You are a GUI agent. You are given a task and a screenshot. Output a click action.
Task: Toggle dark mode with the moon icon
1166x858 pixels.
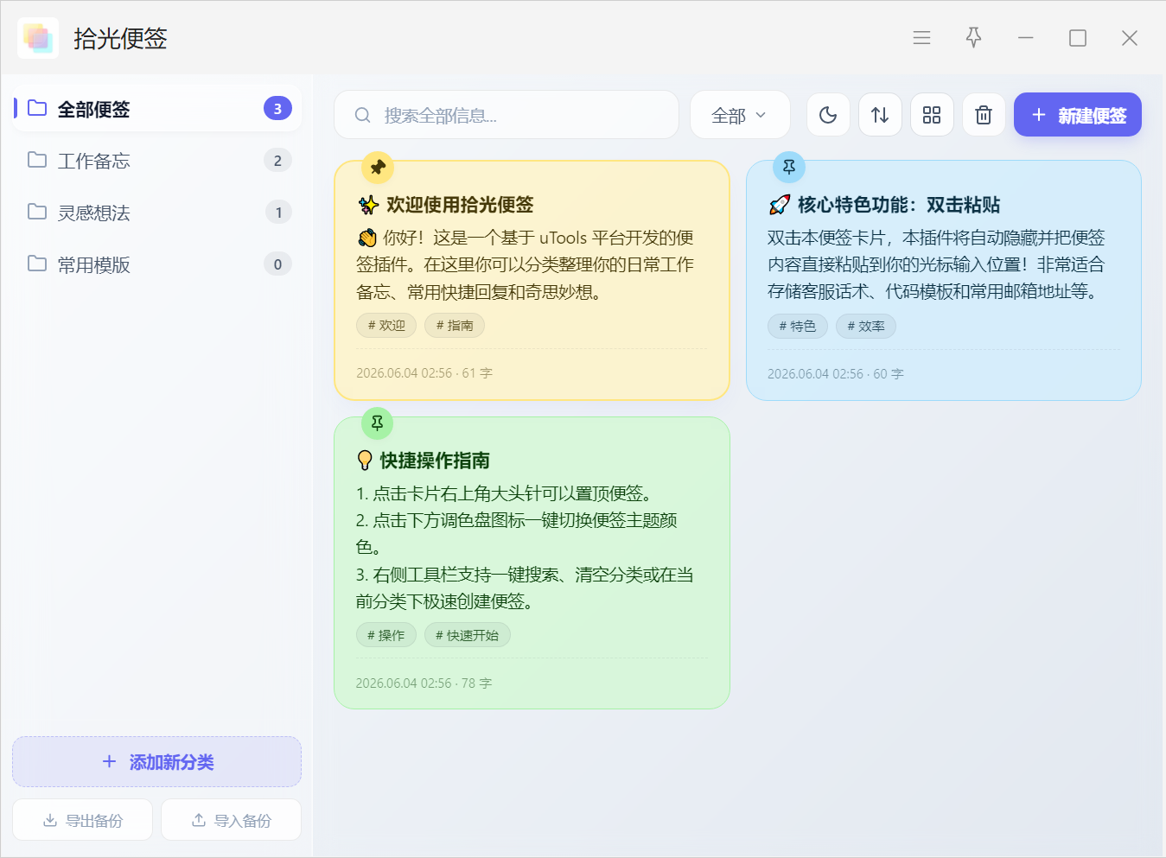tap(828, 115)
